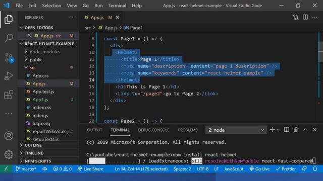The height and width of the screenshot is (181, 323).
Task: Click src folder in breadcrumb
Action: [88, 28]
